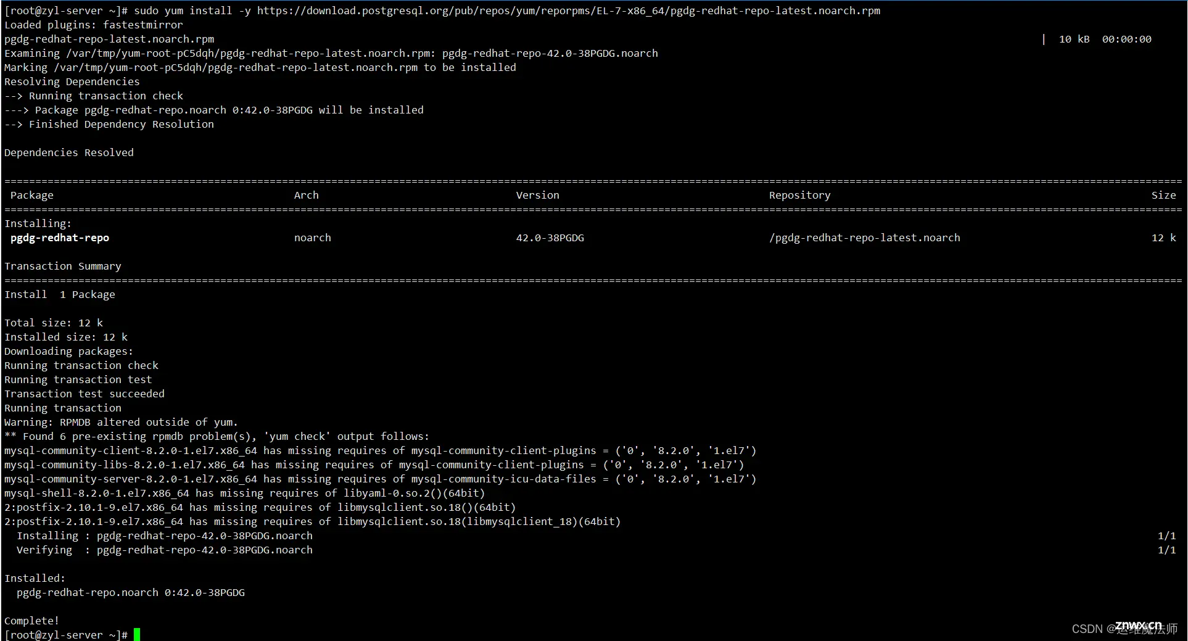Click the 'Size' column header
The width and height of the screenshot is (1188, 641).
pyautogui.click(x=1164, y=195)
